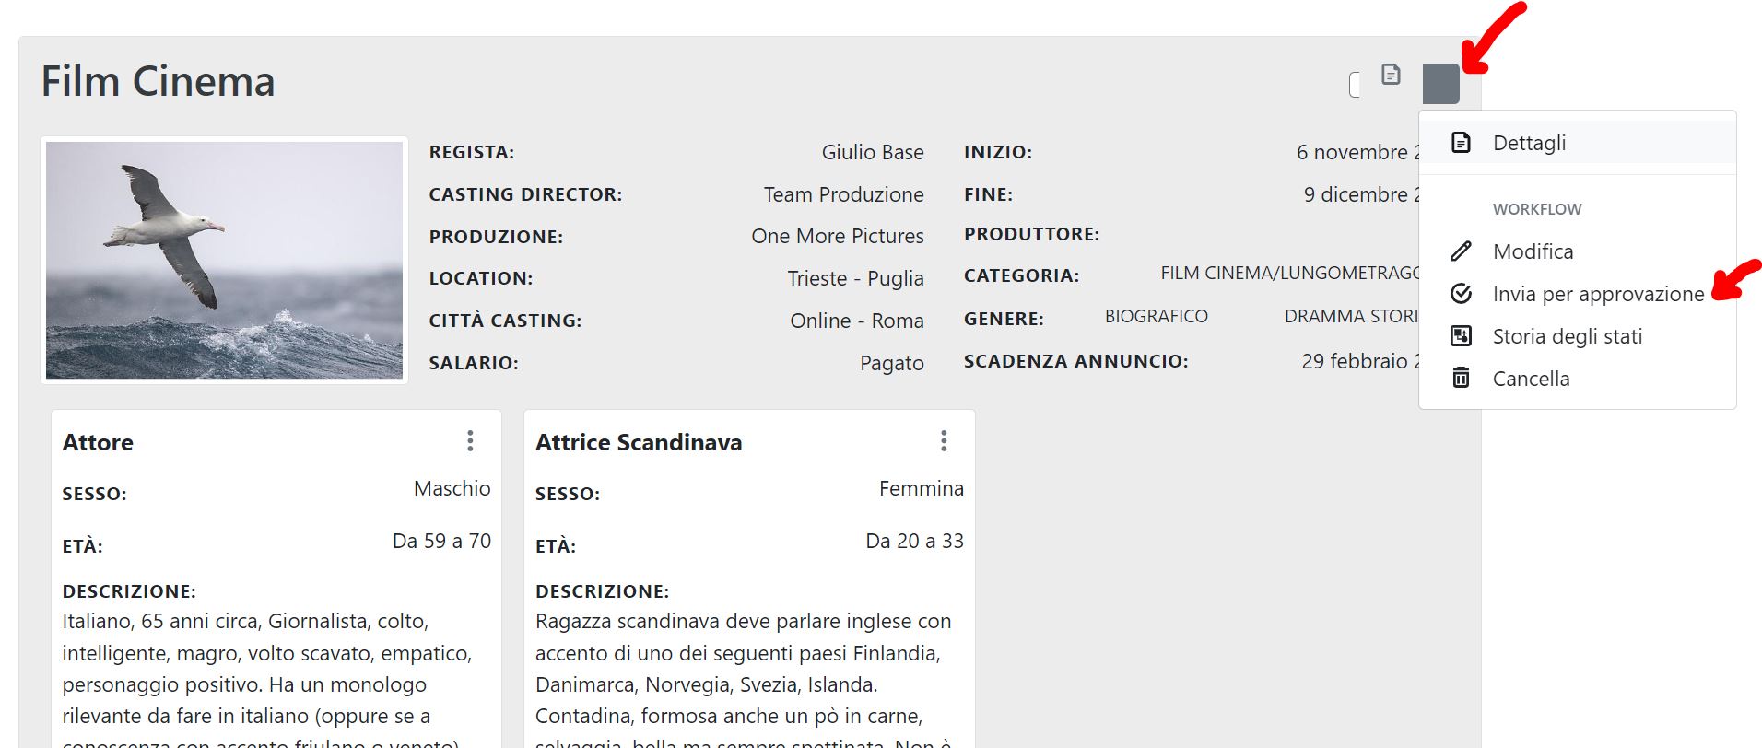Open the Attore card three-dot menu
Viewport: 1762px width, 748px height.
[x=470, y=441]
